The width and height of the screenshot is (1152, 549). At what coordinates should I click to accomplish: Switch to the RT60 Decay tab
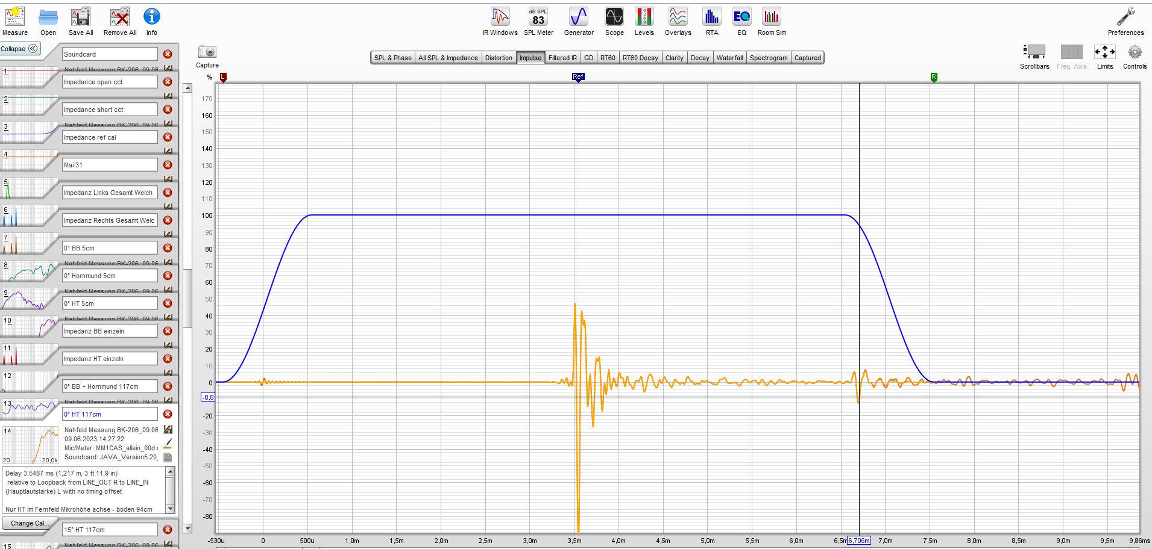(x=640, y=58)
